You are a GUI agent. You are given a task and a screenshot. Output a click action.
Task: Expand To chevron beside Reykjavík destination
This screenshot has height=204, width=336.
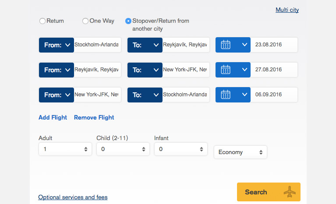tap(156, 45)
